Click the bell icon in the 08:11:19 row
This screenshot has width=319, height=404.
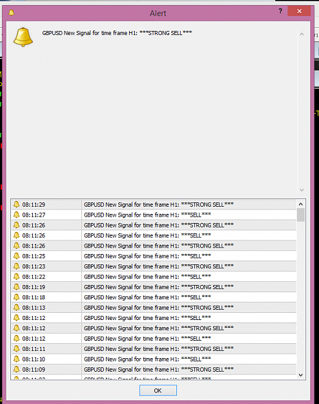click(x=17, y=287)
